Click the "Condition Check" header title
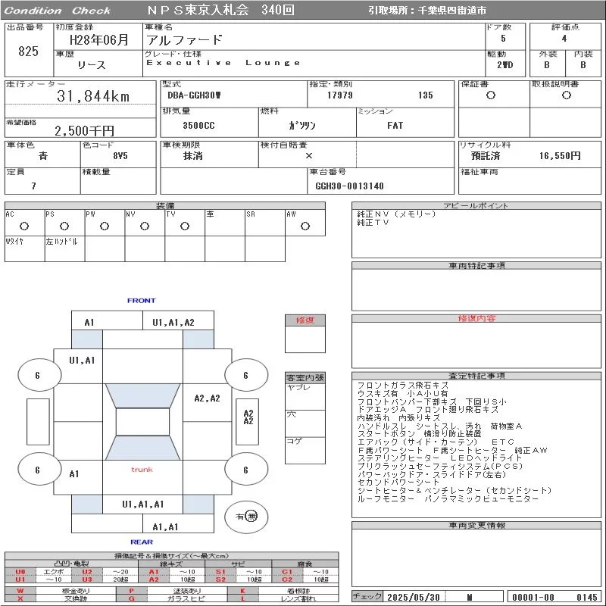The image size is (606, 606). tap(58, 11)
